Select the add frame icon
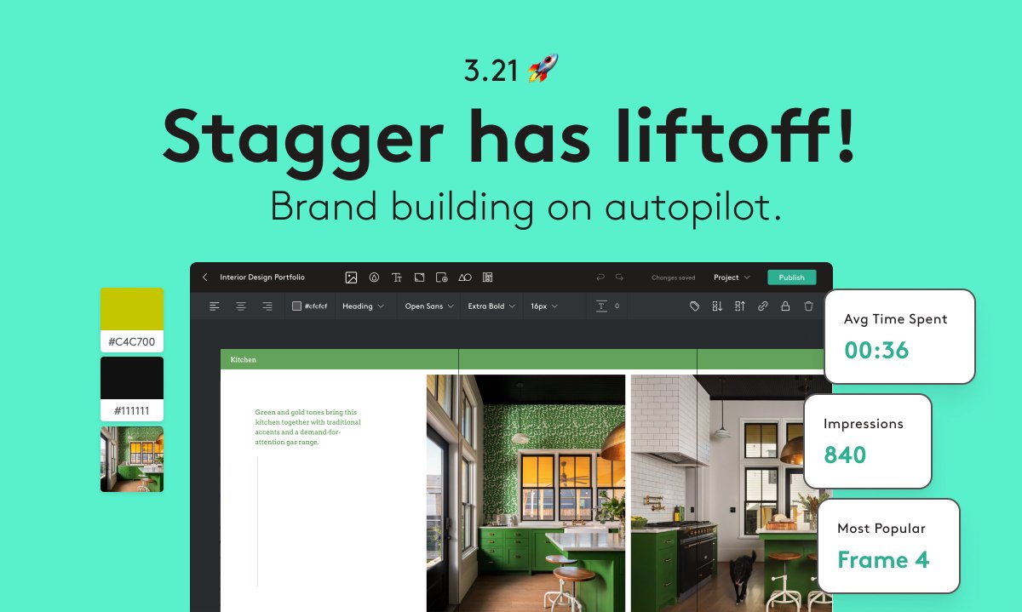Viewport: 1022px width, 612px height. click(x=442, y=277)
